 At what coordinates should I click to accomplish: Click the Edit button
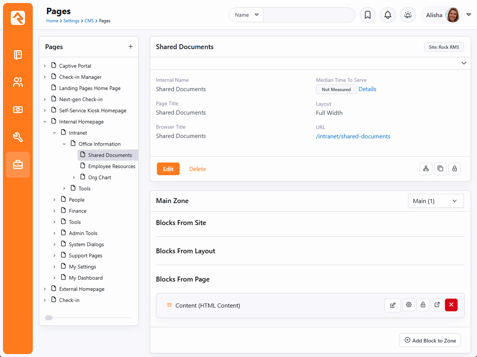168,169
